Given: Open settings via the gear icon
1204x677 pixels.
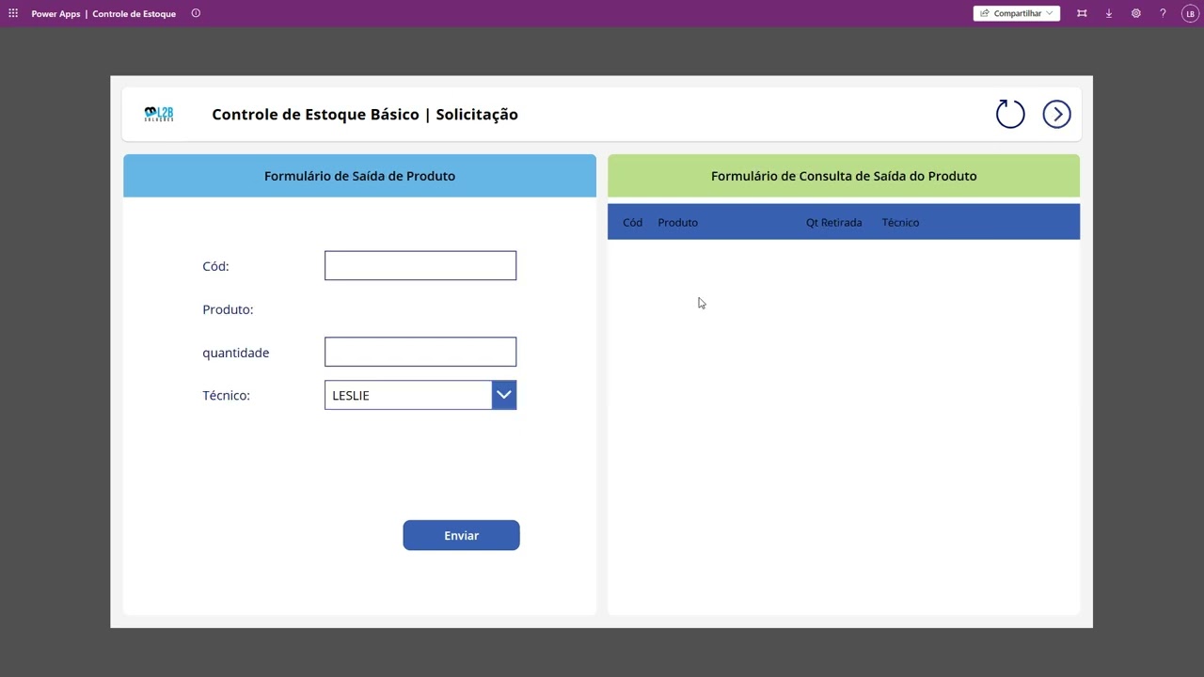Looking at the screenshot, I should tap(1136, 13).
